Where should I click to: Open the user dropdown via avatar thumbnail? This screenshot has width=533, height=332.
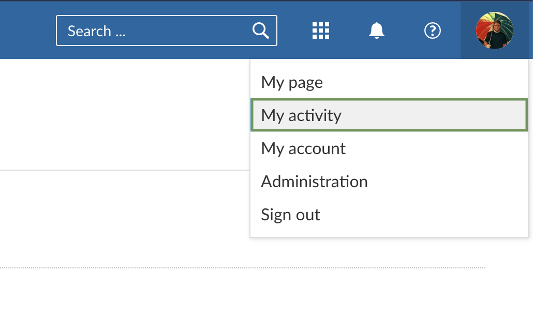[494, 31]
